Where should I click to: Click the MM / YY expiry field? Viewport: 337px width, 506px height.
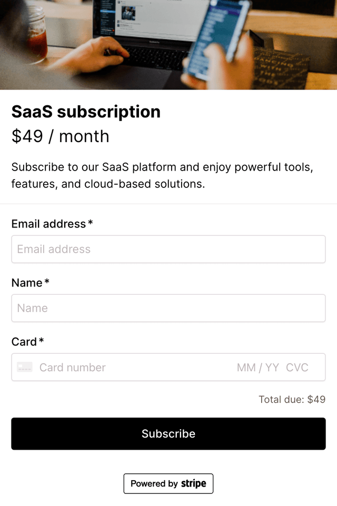(x=257, y=368)
